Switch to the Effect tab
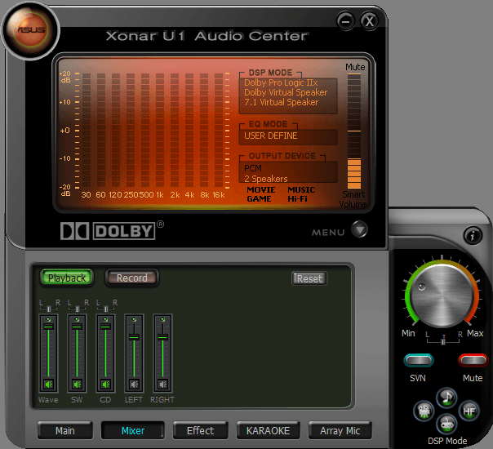 200,430
